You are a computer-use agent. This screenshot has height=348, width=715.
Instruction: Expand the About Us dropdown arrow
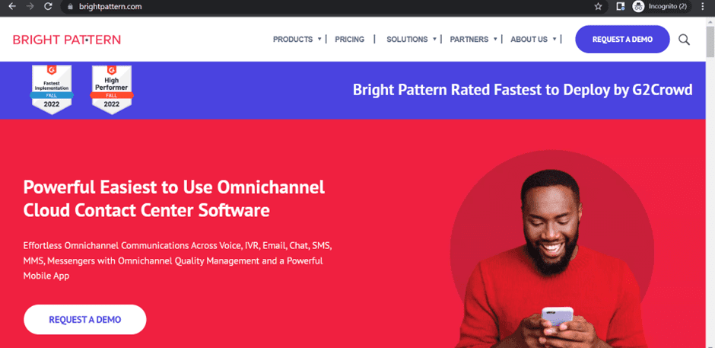pyautogui.click(x=555, y=39)
